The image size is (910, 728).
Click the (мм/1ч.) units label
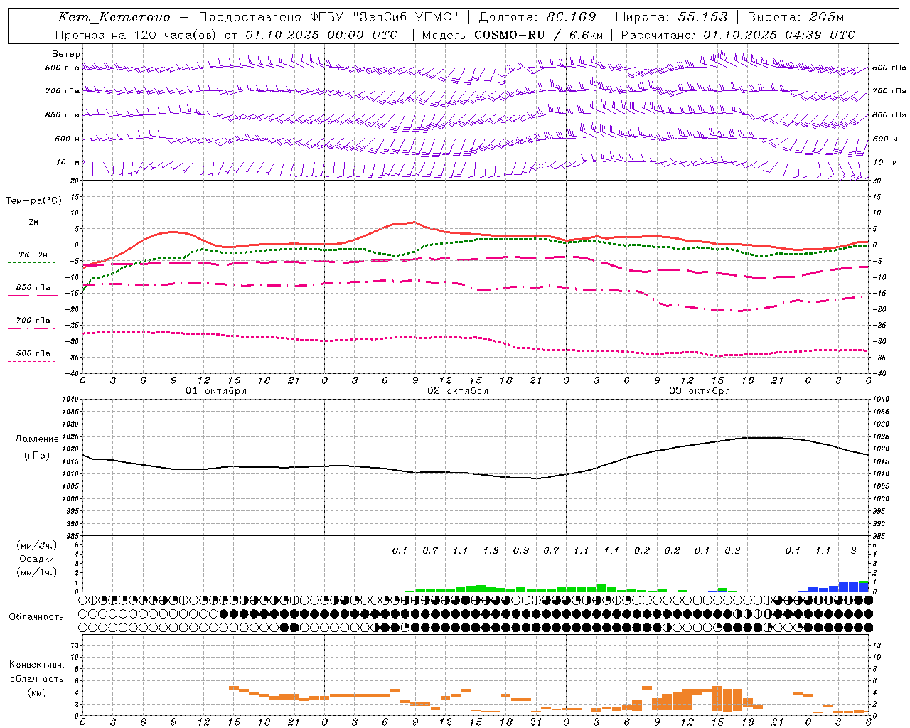pos(37,572)
